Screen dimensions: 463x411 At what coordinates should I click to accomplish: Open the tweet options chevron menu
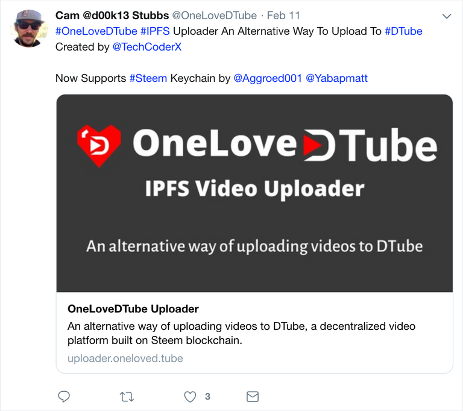tap(447, 16)
